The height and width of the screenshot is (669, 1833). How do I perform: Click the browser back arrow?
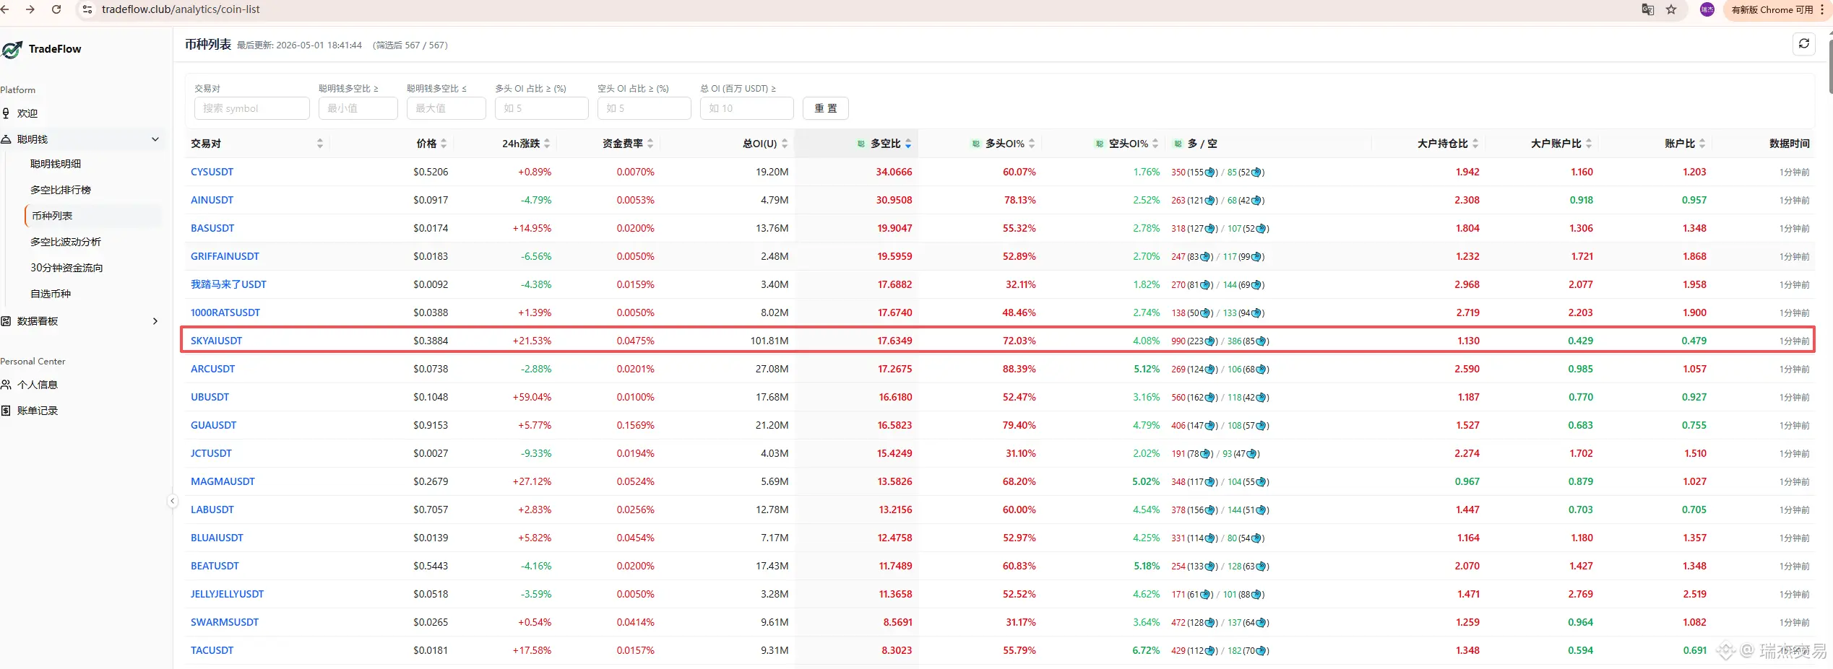(x=5, y=9)
